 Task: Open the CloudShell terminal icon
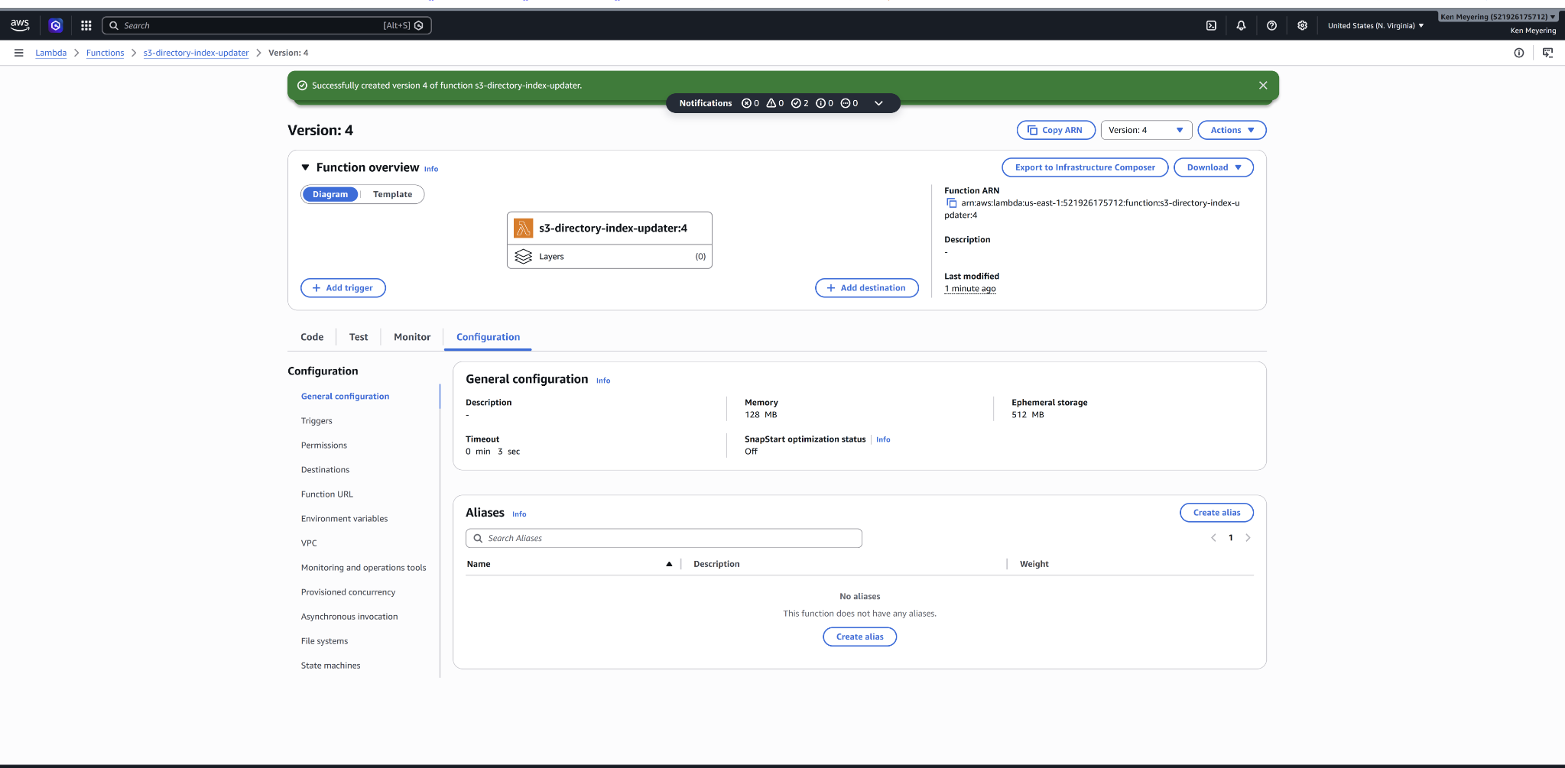[1211, 25]
